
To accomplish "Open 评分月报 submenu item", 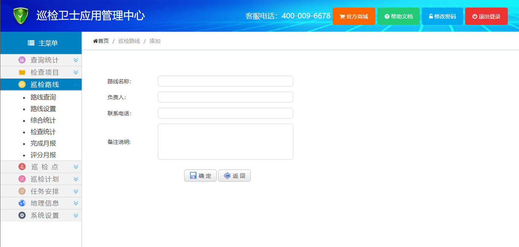I will click(43, 155).
